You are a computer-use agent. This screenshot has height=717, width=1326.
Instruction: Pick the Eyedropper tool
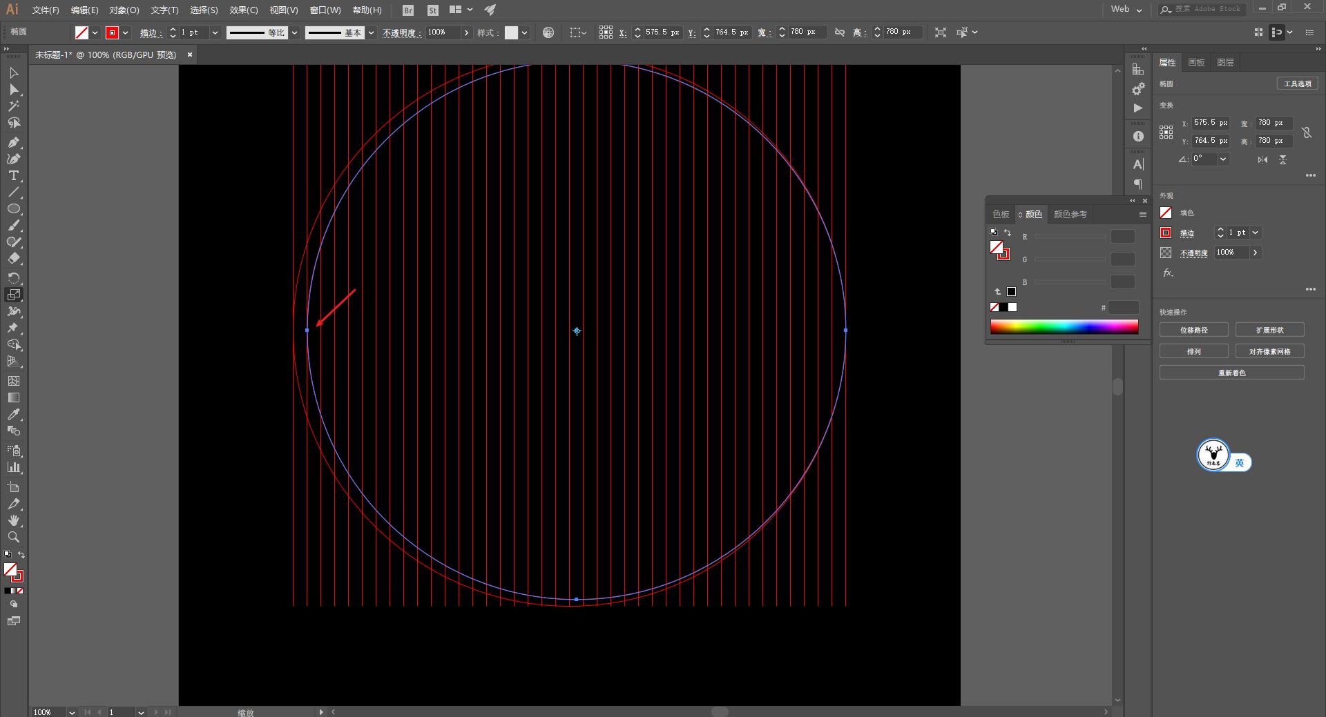click(x=13, y=415)
